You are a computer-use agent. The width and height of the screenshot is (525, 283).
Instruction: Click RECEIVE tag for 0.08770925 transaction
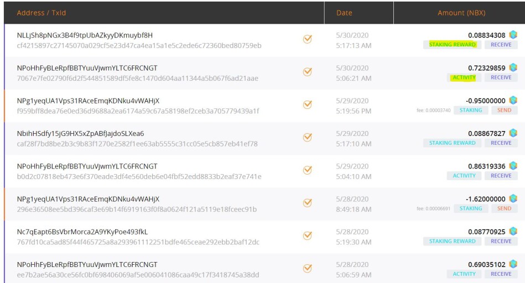click(501, 241)
